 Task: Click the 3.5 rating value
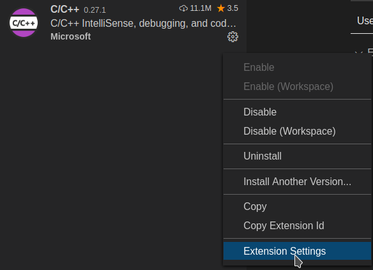(x=232, y=8)
